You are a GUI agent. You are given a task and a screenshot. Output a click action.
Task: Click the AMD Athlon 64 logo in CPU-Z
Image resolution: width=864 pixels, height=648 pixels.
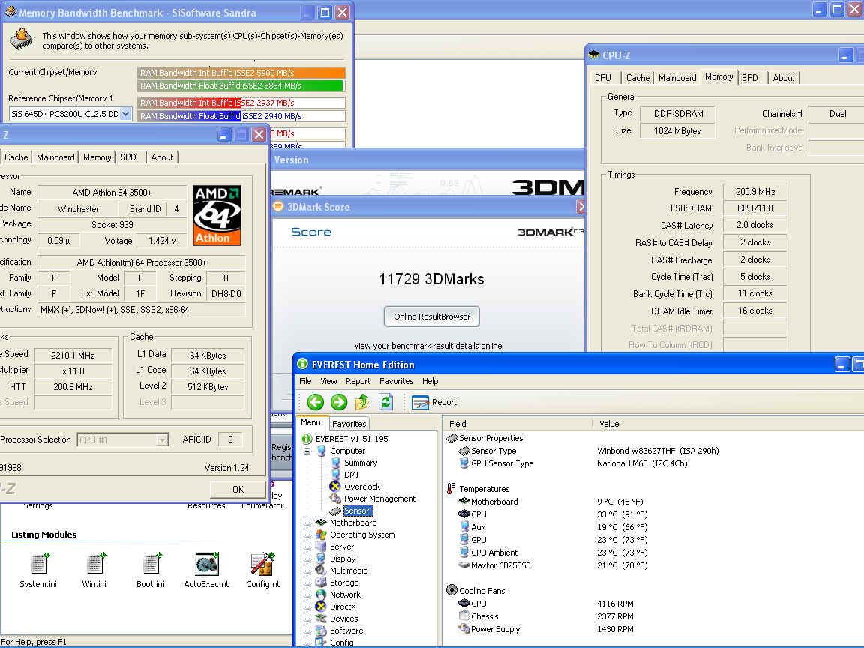click(217, 215)
